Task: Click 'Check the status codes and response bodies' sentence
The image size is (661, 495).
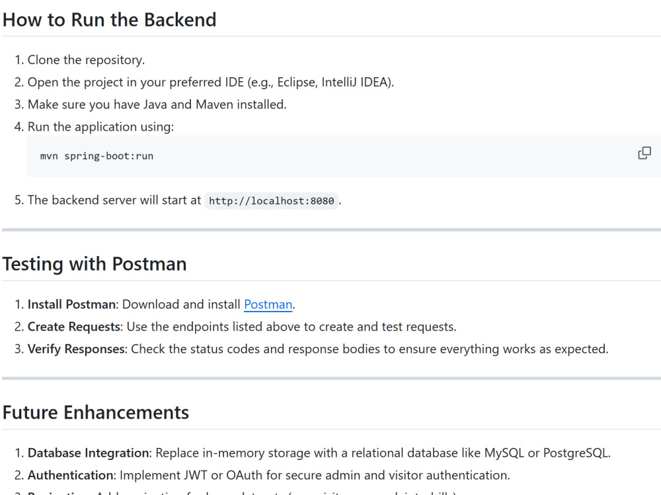Action: coord(369,349)
